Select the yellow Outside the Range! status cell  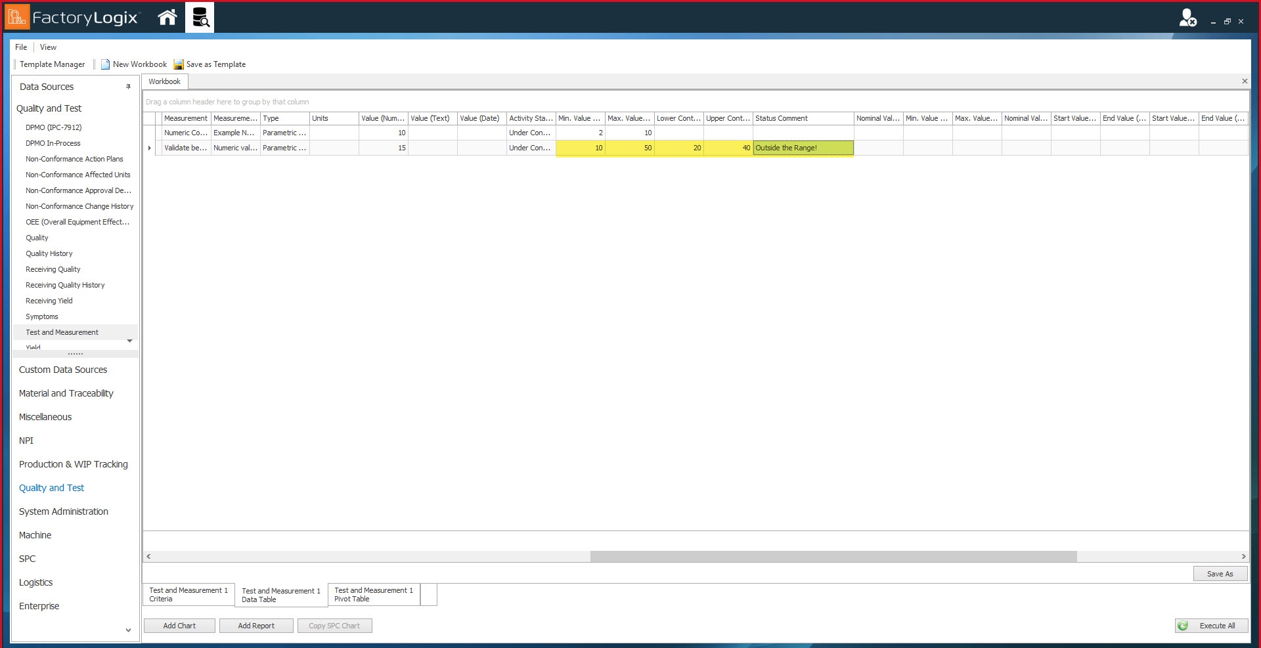pyautogui.click(x=803, y=148)
